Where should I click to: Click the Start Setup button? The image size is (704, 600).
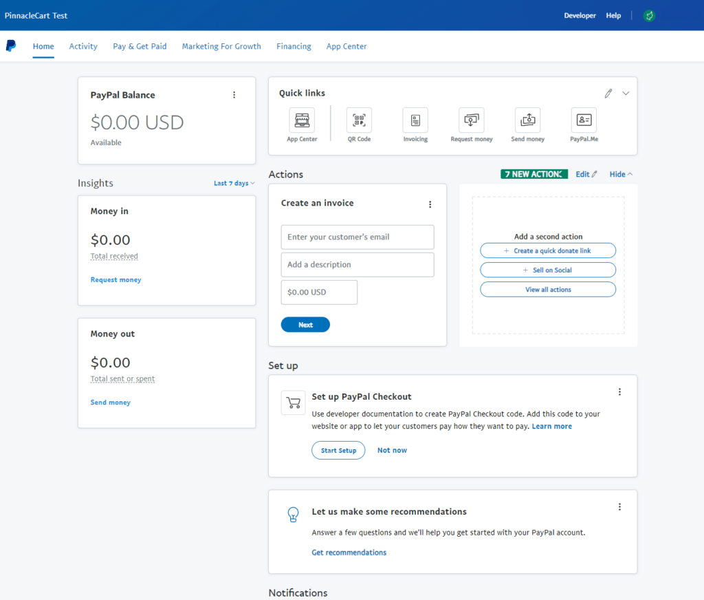[338, 451]
